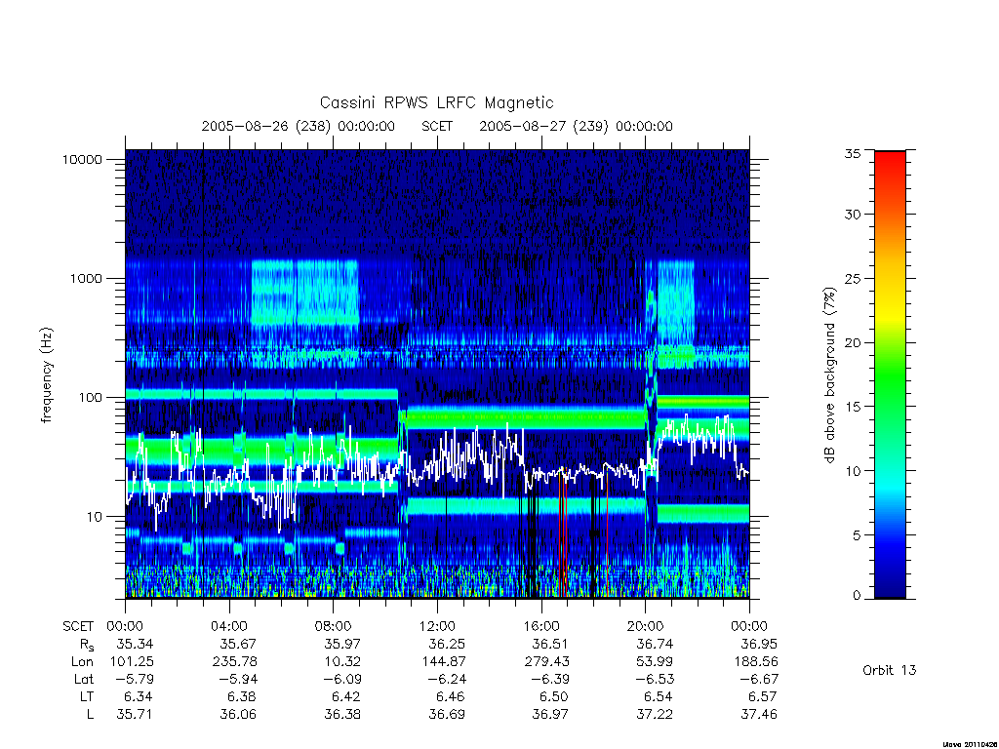Click the 10000 frequency tick label
The image size is (999, 749).
82,159
